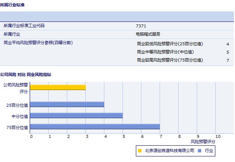This screenshot has height=162, width=235.
Task: Select the 75百分位值 blue bar
Action: 95,126
